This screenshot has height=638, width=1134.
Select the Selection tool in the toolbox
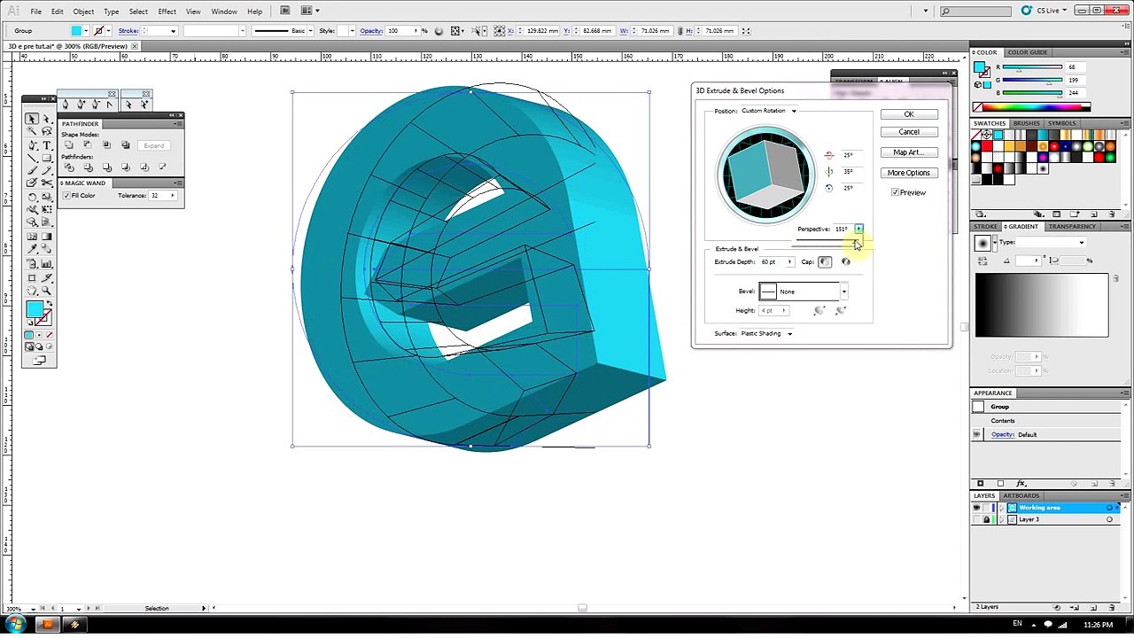pyautogui.click(x=32, y=119)
